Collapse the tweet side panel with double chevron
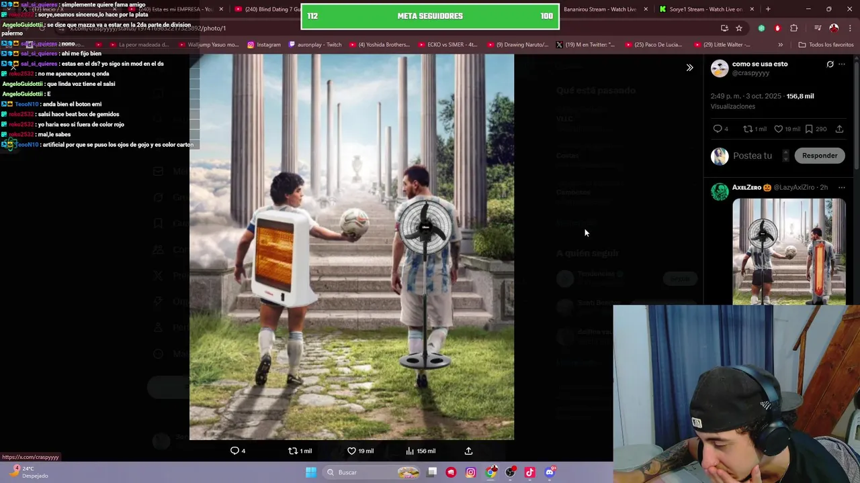 [689, 68]
